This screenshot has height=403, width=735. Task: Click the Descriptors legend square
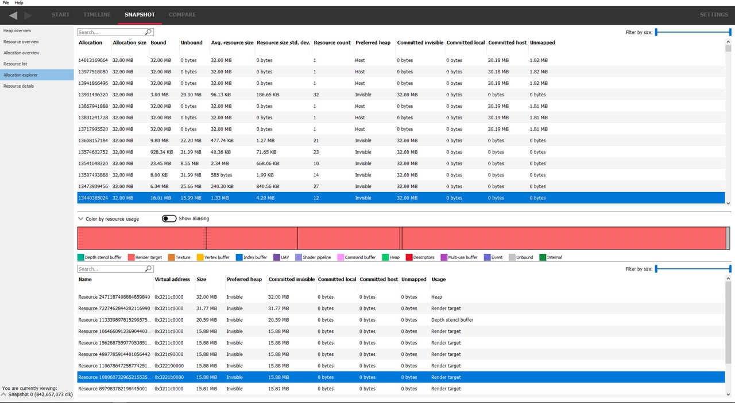pyautogui.click(x=409, y=257)
